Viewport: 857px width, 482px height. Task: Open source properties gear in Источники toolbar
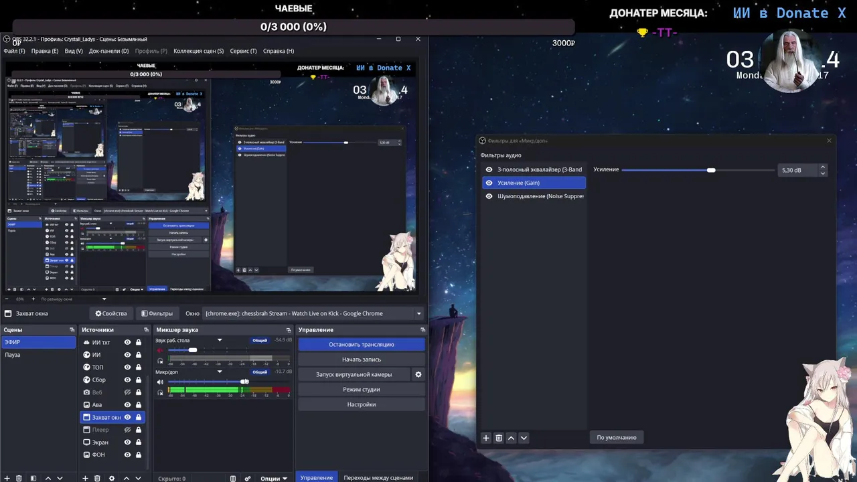112,478
